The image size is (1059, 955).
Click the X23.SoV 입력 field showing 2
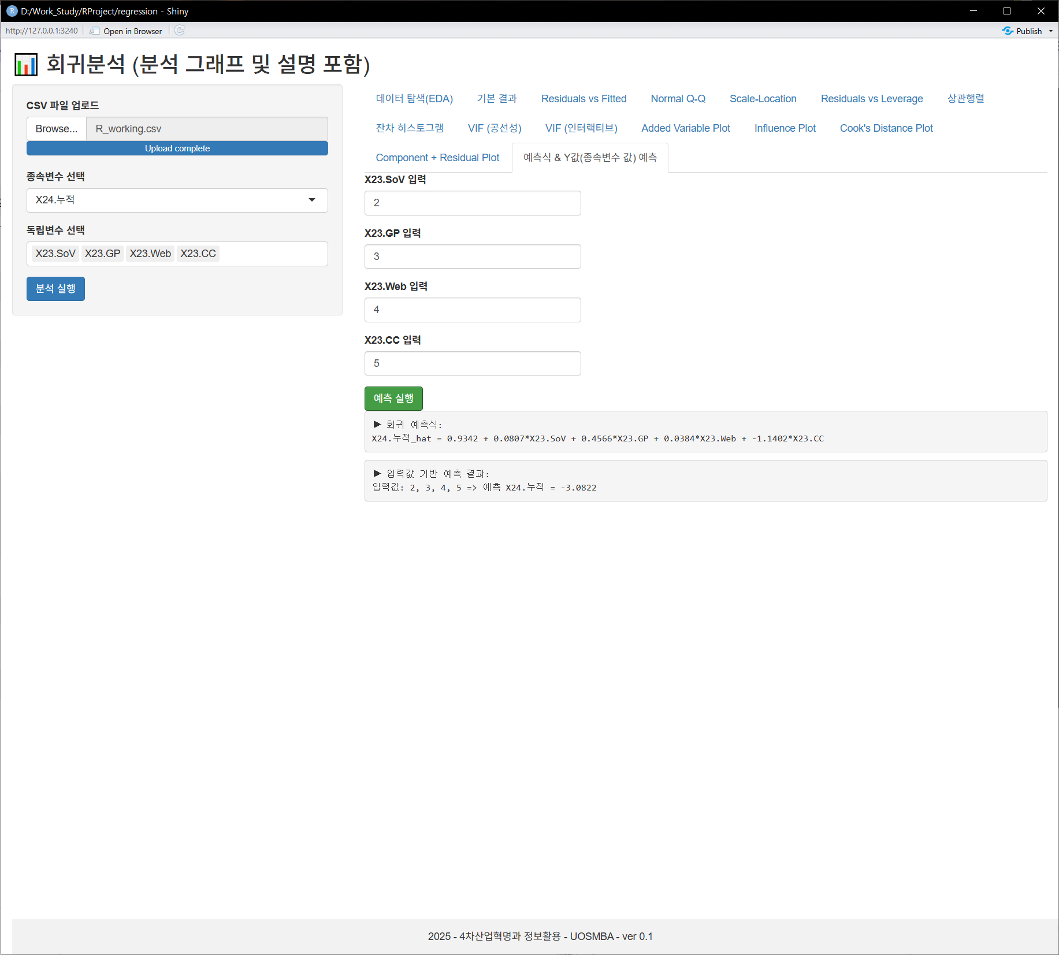click(x=472, y=203)
